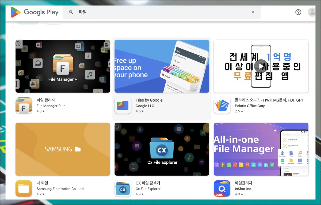This screenshot has height=205, width=321.
Task: Clear the search field with X
Action: coord(253,12)
